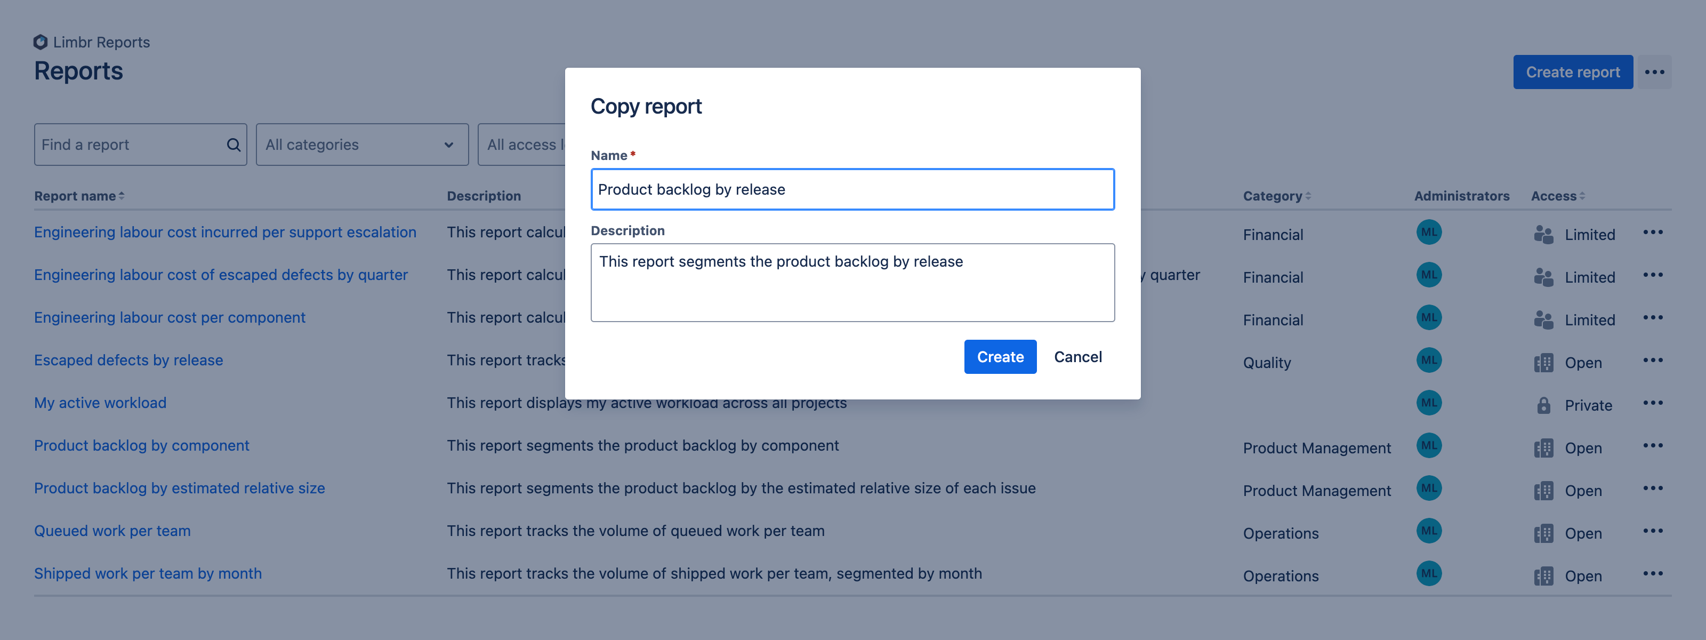Viewport: 1706px width, 640px height.
Task: Click ML avatar in Escaped defects by release row
Action: pos(1429,360)
